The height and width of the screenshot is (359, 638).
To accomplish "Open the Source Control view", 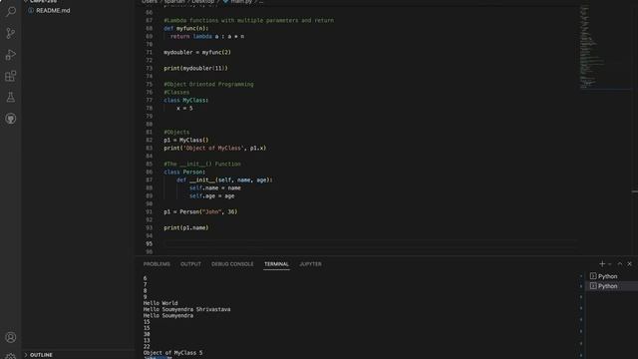I will coord(11,33).
